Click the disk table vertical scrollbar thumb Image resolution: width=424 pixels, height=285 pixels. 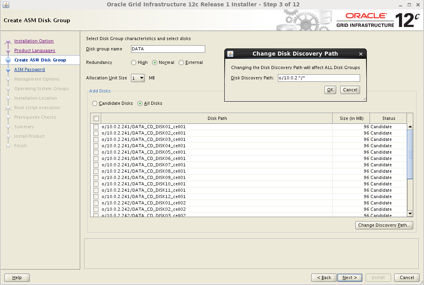coord(410,154)
